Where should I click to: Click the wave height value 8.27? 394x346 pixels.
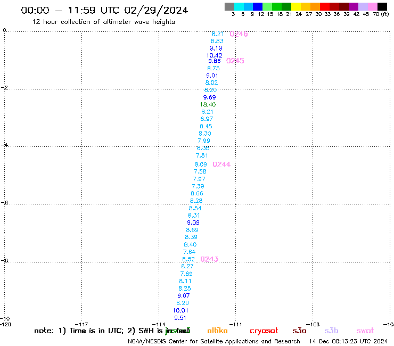tap(187, 266)
